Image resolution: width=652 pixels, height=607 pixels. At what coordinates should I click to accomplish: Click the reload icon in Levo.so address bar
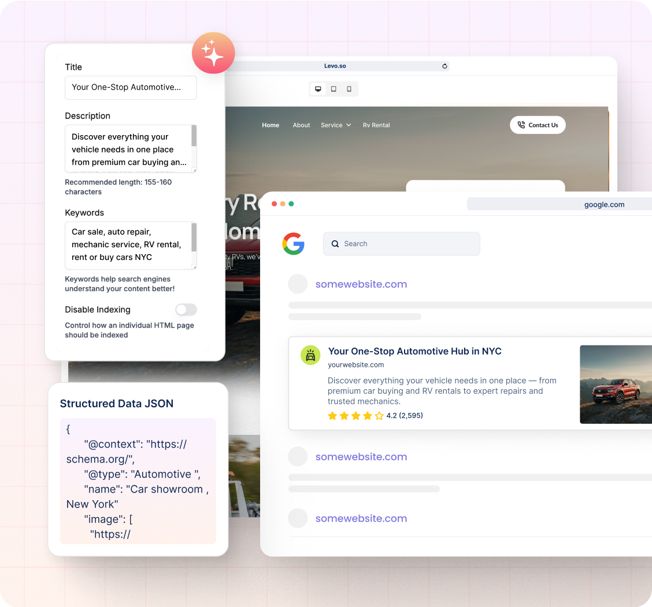(x=444, y=66)
